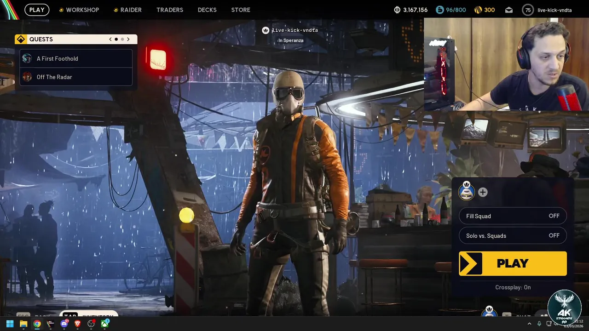Toggle the Solo vs. Squads option
The height and width of the screenshot is (331, 589).
tap(513, 235)
